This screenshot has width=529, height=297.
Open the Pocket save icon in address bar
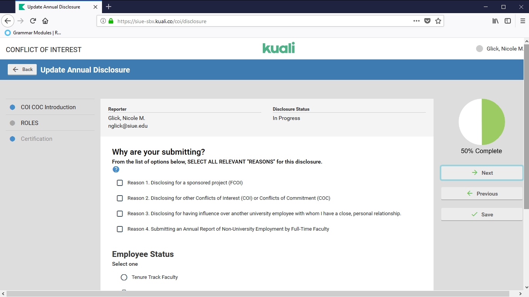point(427,21)
